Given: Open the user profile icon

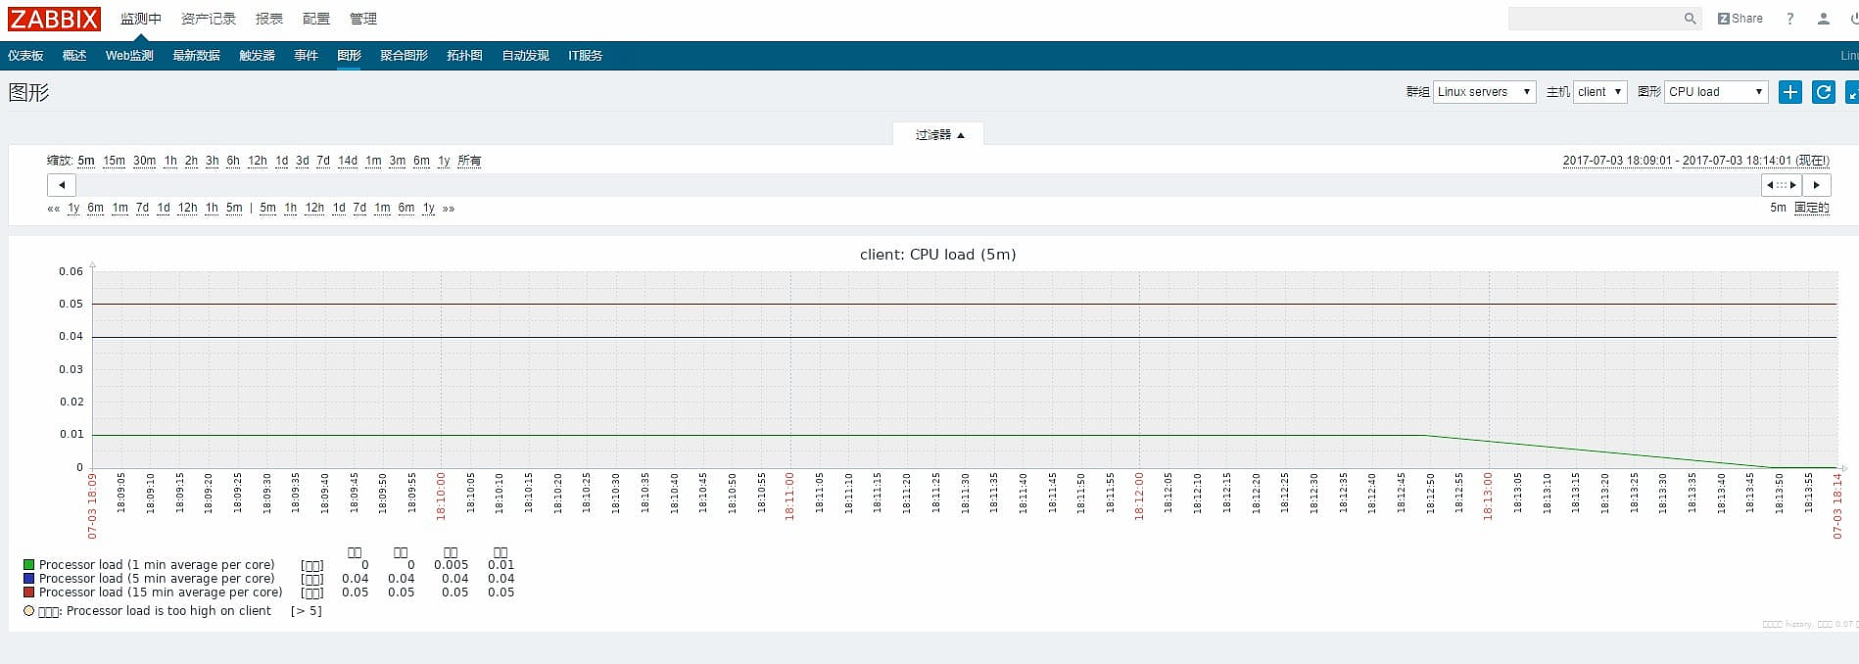Looking at the screenshot, I should click(1823, 19).
